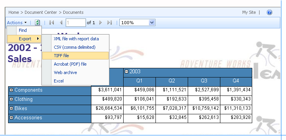Go to the first page icon
This screenshot has height=140, width=286.
[x=51, y=23]
